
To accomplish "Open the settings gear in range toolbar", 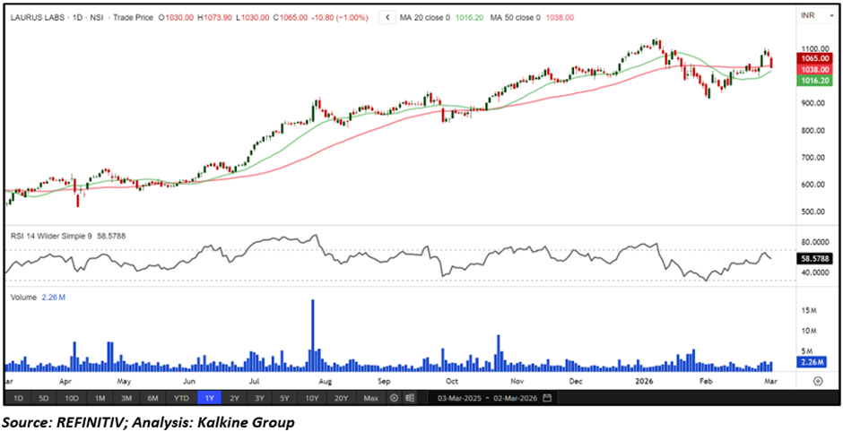I will coord(394,397).
